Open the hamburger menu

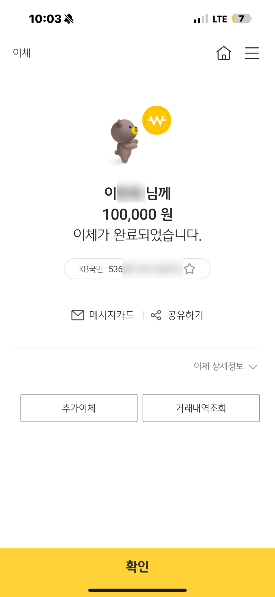pos(252,53)
